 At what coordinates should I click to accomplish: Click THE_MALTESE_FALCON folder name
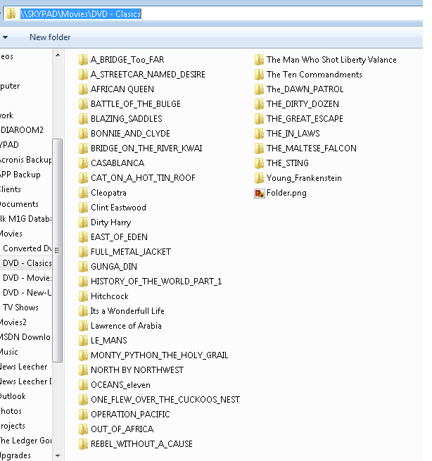click(312, 149)
